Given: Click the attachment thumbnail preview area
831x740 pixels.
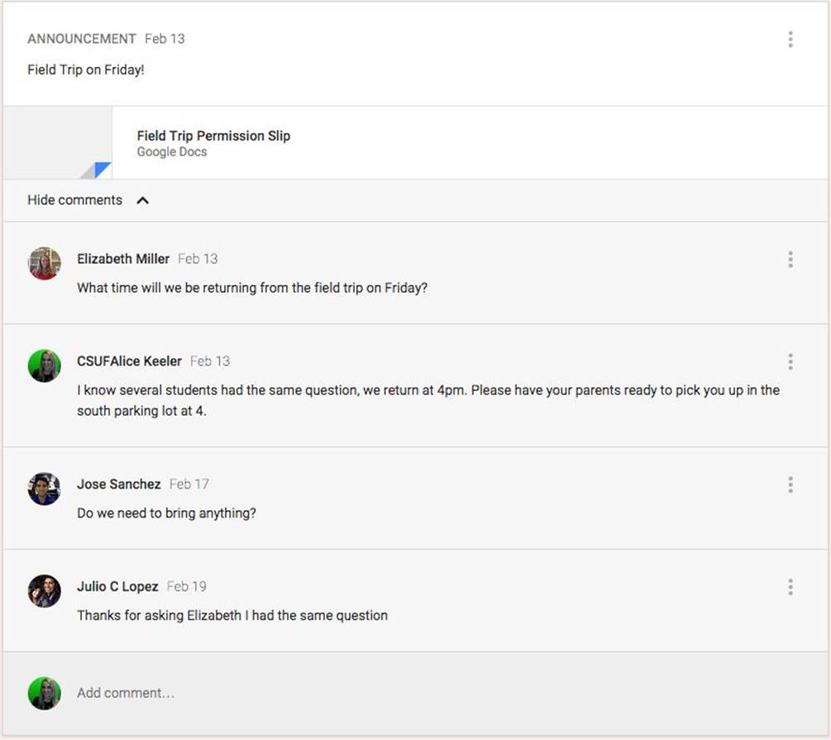Looking at the screenshot, I should pyautogui.click(x=58, y=142).
